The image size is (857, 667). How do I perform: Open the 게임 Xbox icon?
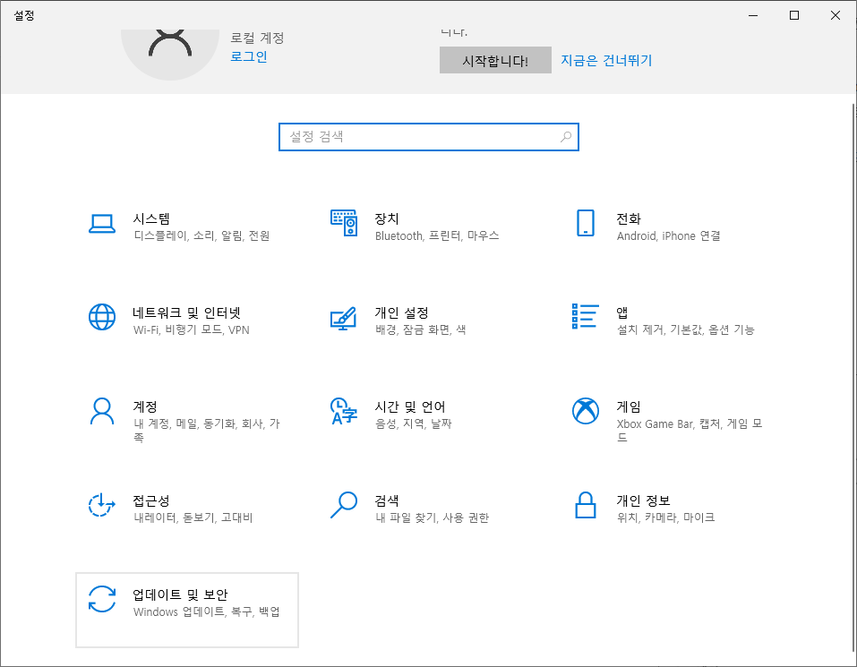(586, 411)
